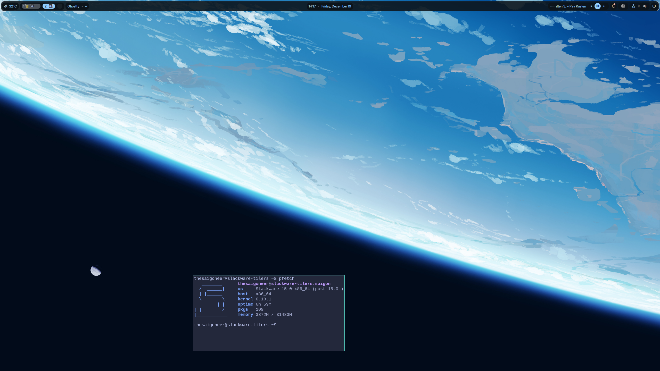Click the empty third workspace dot

(60, 6)
